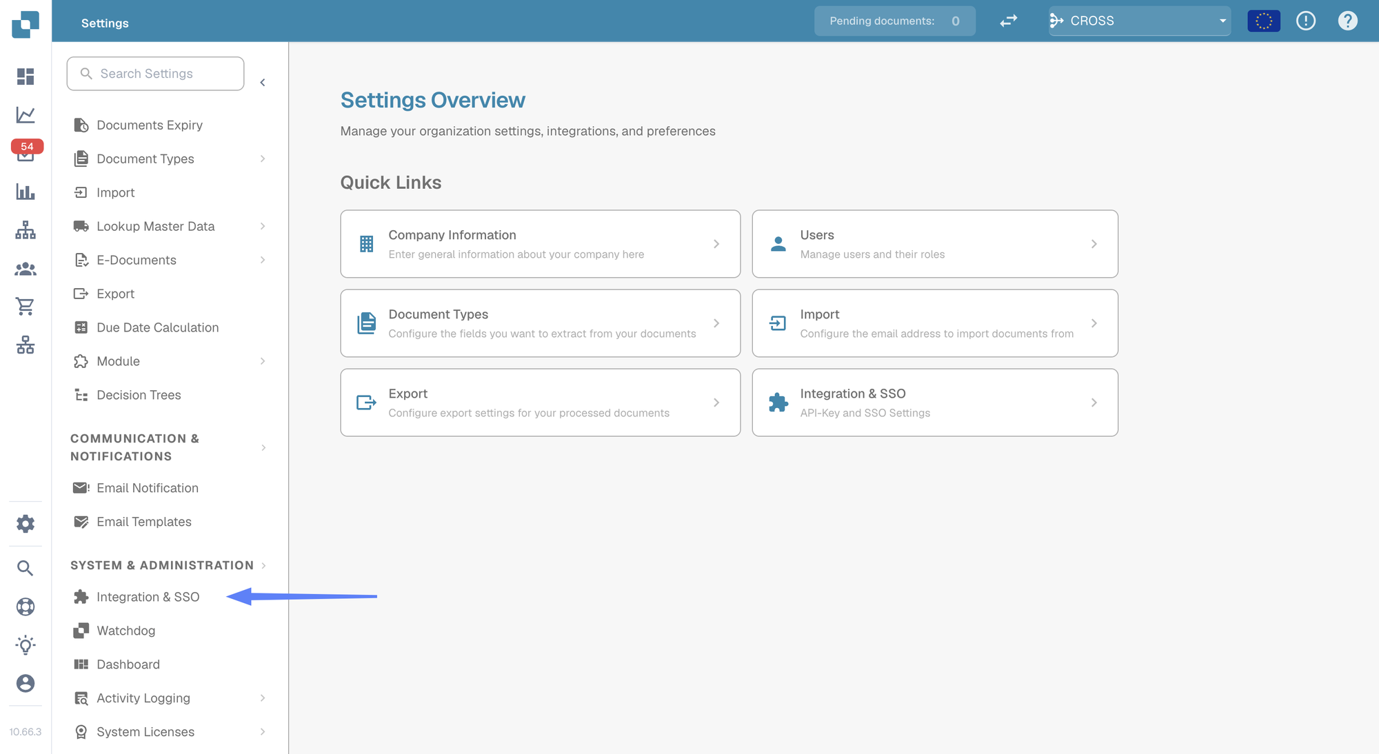1379x754 pixels.
Task: Open the CROSS organization dropdown
Action: (x=1139, y=21)
